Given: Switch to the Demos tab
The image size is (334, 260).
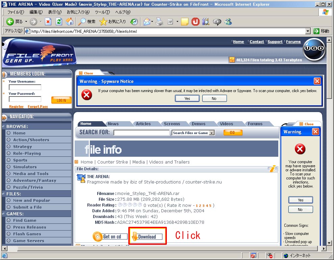Looking at the screenshot, I should [x=199, y=124].
